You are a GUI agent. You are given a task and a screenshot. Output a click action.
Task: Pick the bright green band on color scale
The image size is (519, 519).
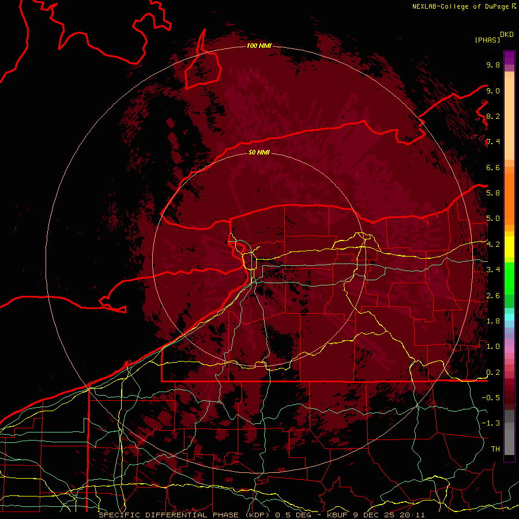(509, 279)
